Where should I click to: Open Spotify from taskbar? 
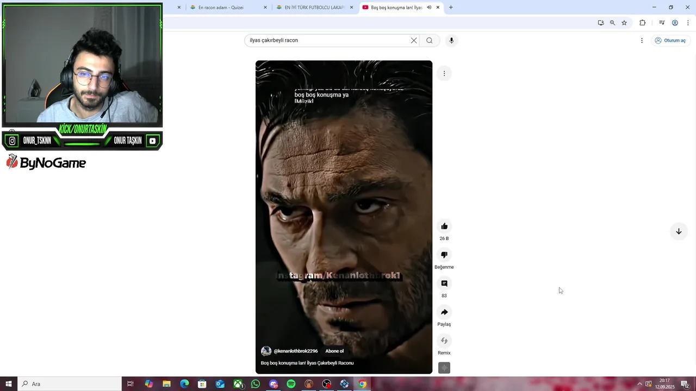point(291,384)
